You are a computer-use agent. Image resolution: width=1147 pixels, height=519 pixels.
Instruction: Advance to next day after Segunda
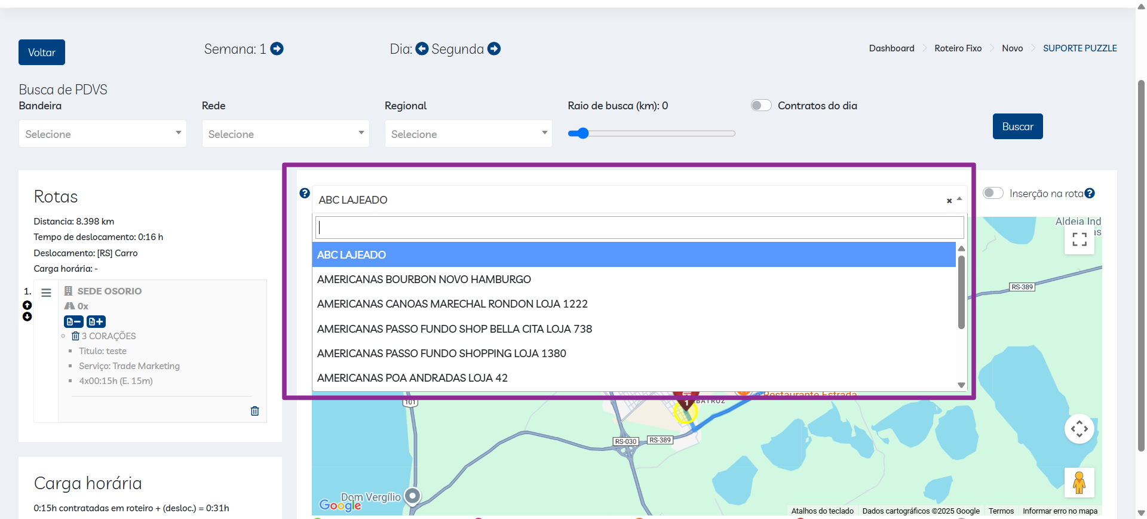(x=494, y=49)
